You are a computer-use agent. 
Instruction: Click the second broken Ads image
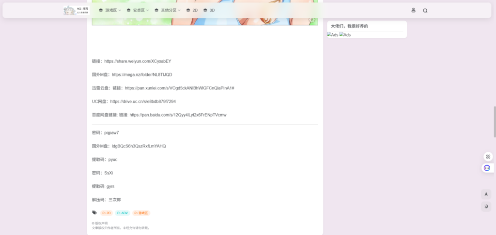(345, 35)
